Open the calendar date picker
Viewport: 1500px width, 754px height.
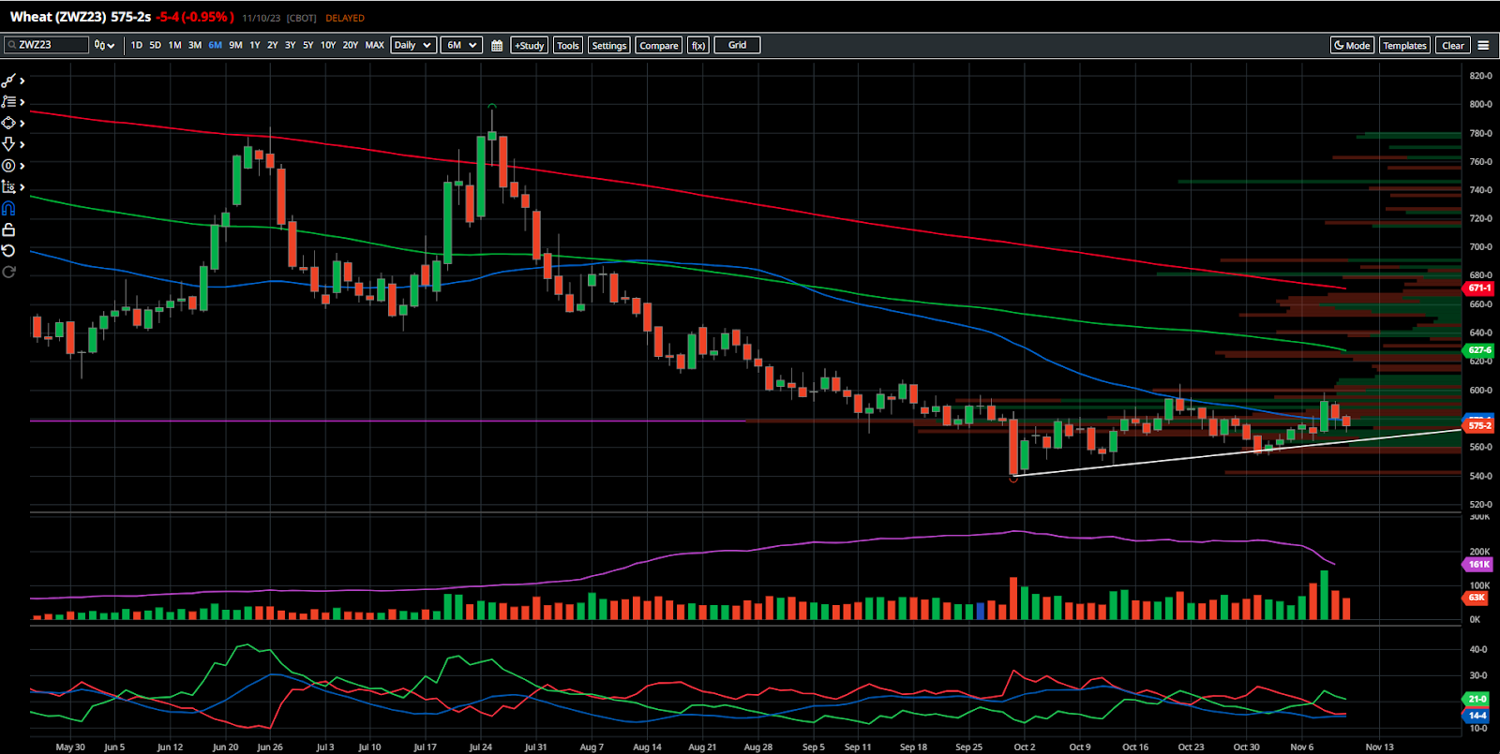point(497,45)
